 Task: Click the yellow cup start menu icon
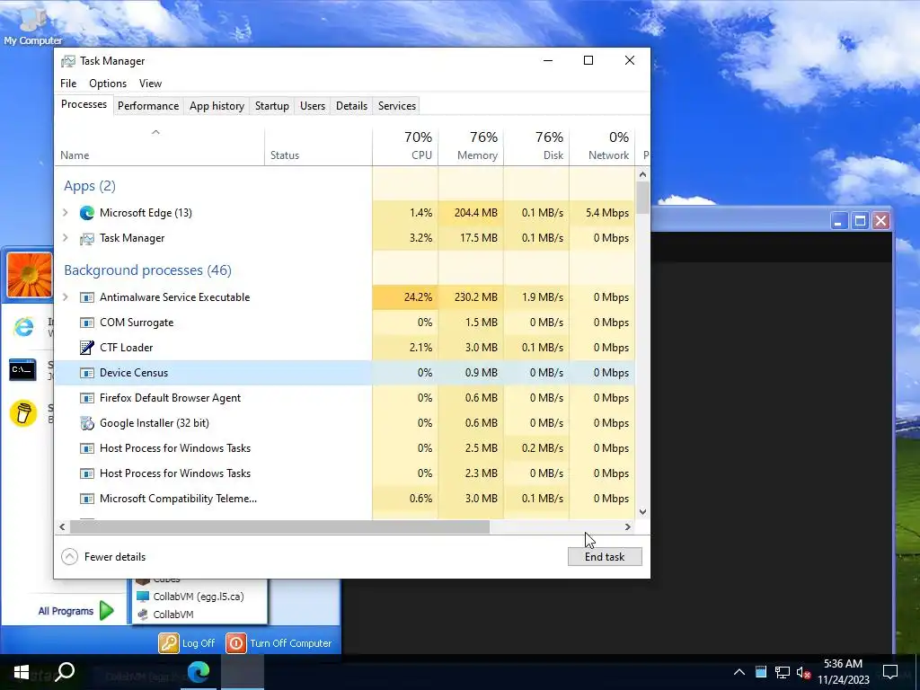click(23, 413)
